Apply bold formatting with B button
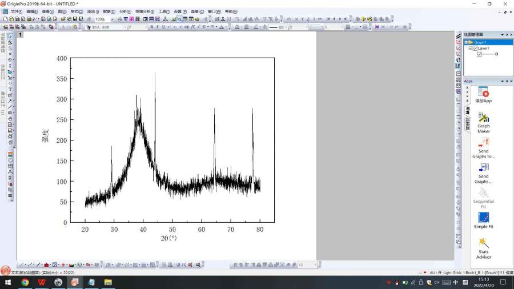Image resolution: width=514 pixels, height=289 pixels. point(151,27)
